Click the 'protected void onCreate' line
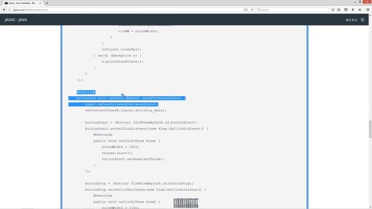The image size is (372, 209). pos(131,98)
